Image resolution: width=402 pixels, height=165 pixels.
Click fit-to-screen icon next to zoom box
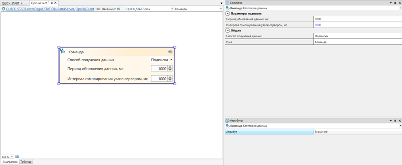pos(17,157)
